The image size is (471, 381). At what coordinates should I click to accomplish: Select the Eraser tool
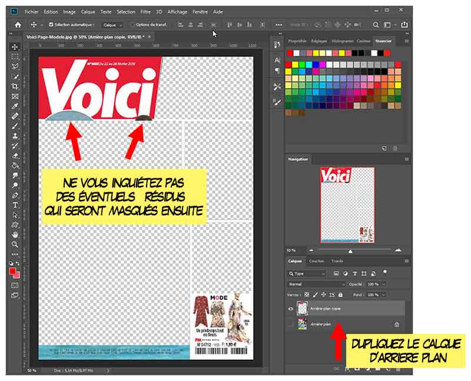coord(14,156)
